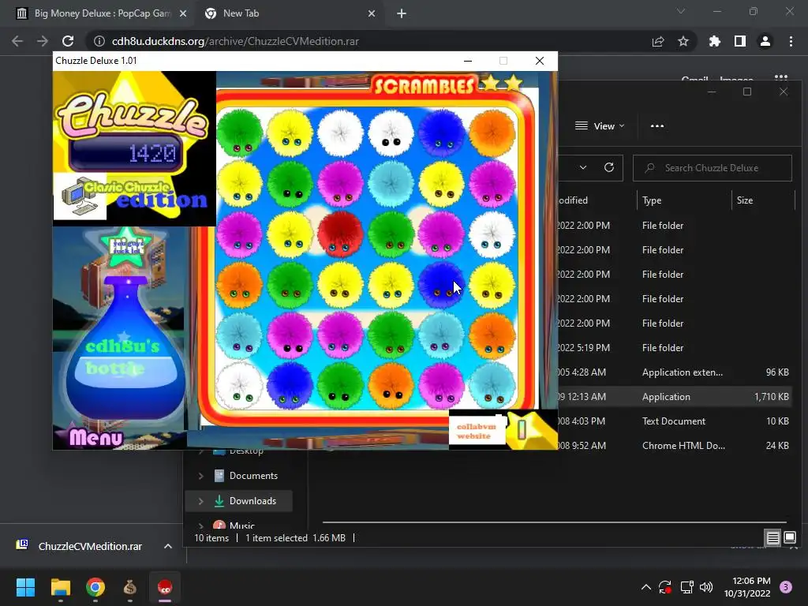This screenshot has height=606, width=808.
Task: Click the Classic Chuzzle edition computer image
Action: [80, 197]
